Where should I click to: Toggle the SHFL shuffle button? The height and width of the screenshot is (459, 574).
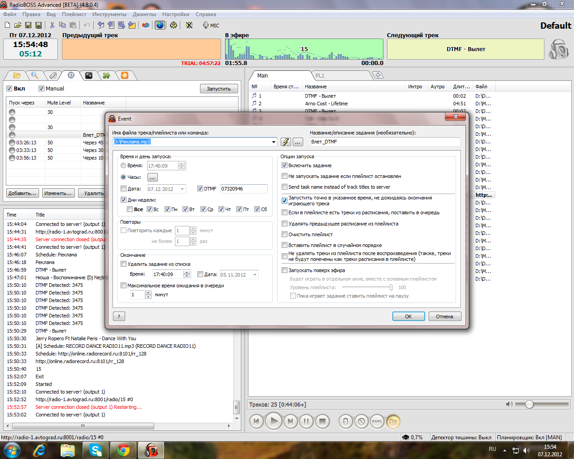point(377,421)
